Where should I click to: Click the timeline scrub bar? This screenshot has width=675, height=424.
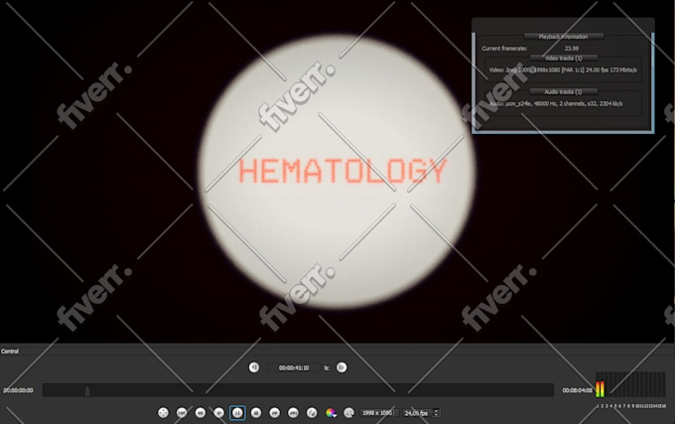[299, 390]
